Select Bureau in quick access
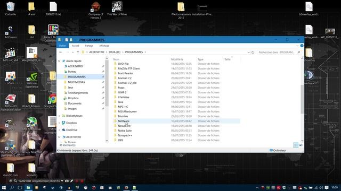The height and width of the screenshot is (191, 341). tap(72, 72)
